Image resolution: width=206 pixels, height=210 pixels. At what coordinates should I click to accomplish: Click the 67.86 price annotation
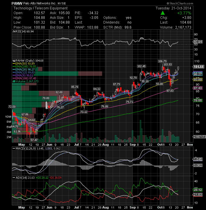25,114
